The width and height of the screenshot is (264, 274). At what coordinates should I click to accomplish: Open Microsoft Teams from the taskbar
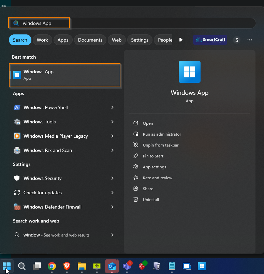pos(127,266)
